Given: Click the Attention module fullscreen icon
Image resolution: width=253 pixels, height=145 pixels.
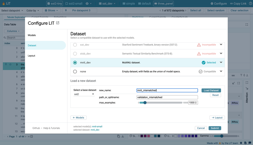Looking at the screenshot, I should (x=247, y=82).
